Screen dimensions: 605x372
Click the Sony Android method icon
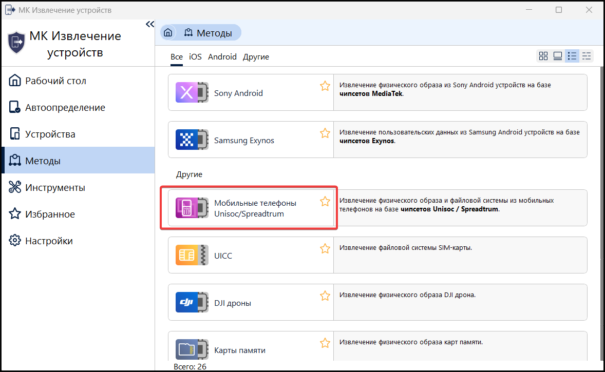tap(192, 92)
